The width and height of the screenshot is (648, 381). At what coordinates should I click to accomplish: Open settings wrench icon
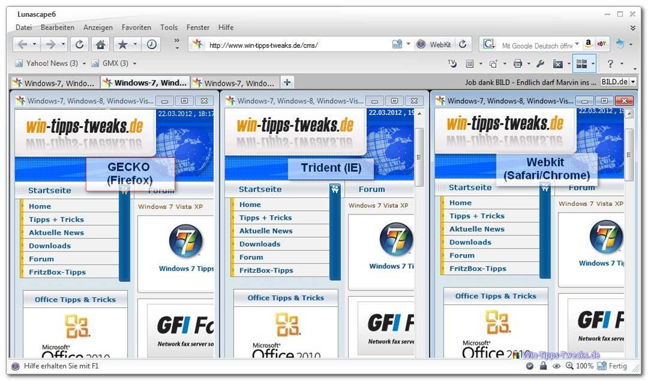pyautogui.click(x=540, y=63)
